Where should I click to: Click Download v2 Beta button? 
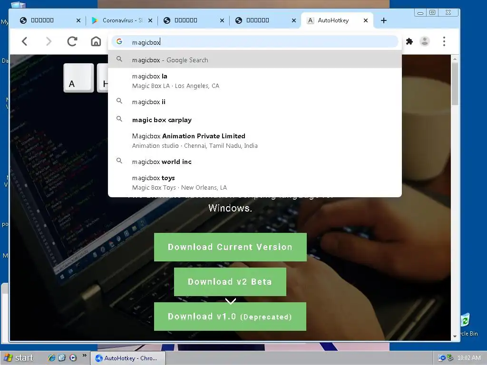pyautogui.click(x=230, y=282)
